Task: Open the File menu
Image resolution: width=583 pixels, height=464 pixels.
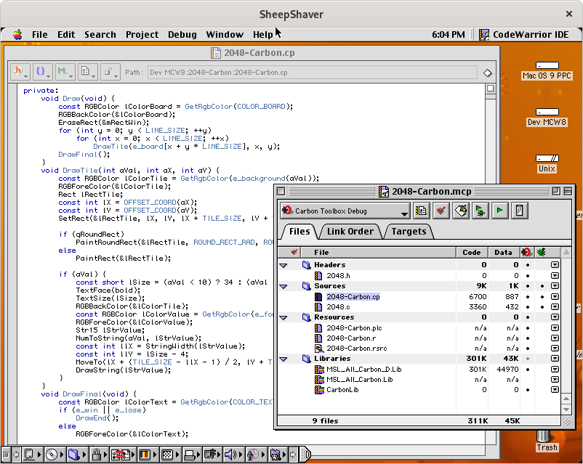Action: pyautogui.click(x=39, y=35)
